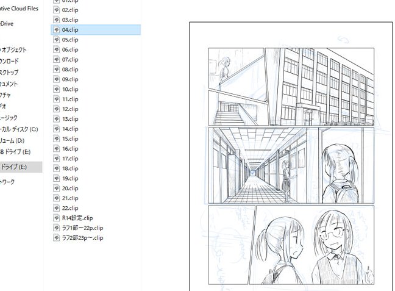
Task: Click the 20.clip file icon
Action: click(57, 188)
